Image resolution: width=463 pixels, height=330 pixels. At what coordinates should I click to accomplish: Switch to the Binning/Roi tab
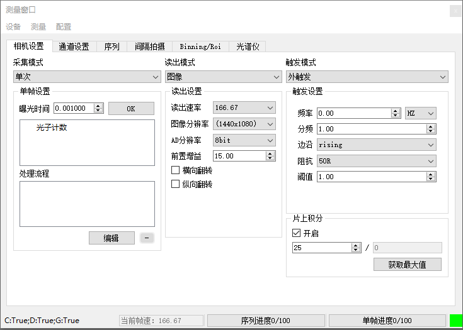click(200, 47)
